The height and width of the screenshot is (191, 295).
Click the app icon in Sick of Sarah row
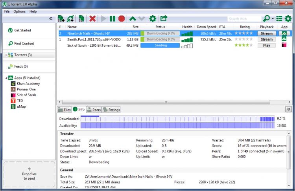[284, 45]
